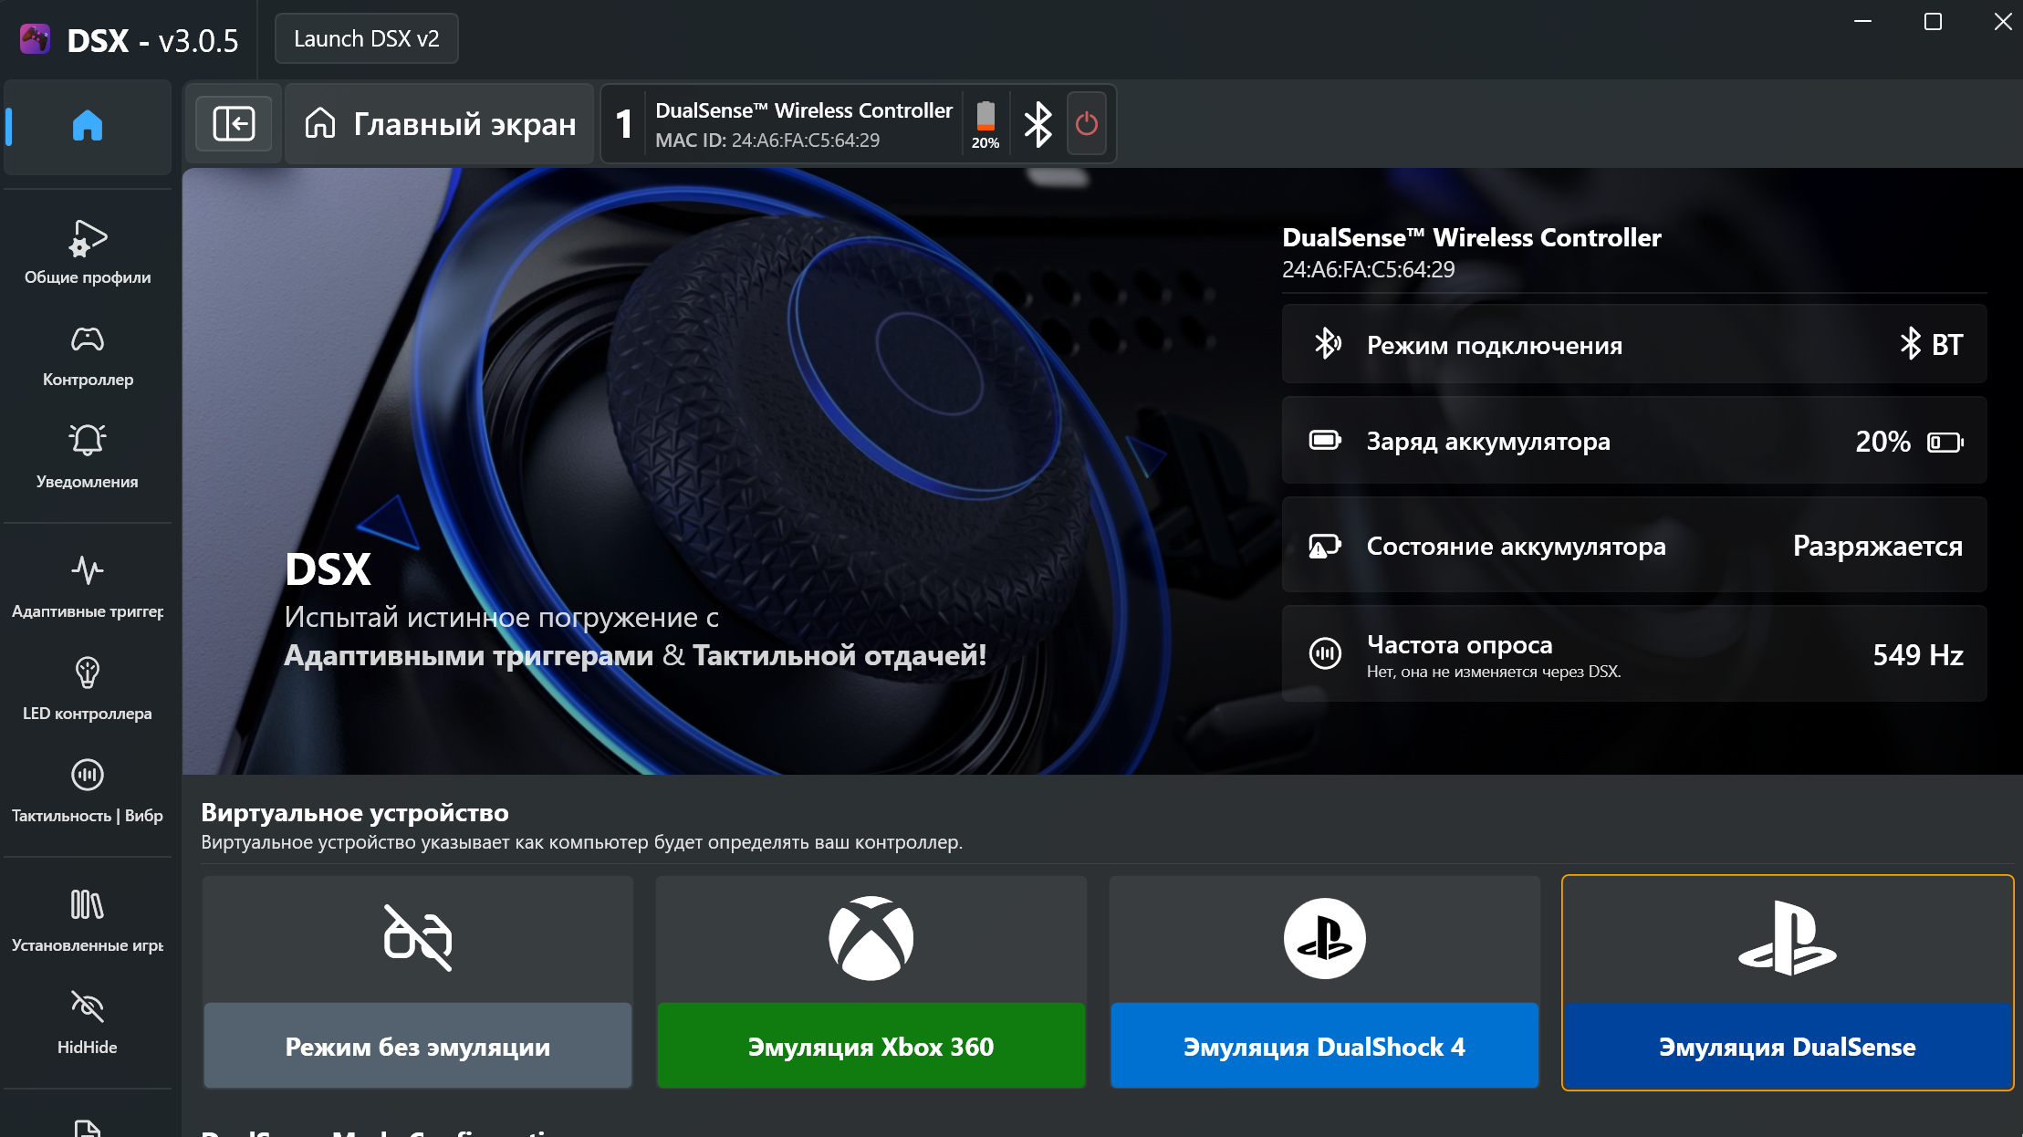Click the round PlayStation DualShock 4 logo

coord(1324,938)
